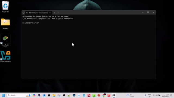Click the shield icon in terminal title bar
Screen dimensions: 174x98
tap(24, 13)
